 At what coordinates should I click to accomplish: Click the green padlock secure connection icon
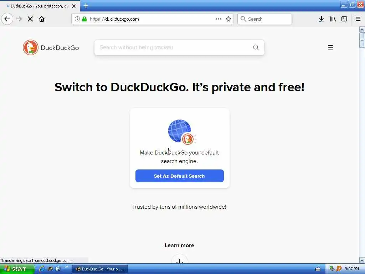pyautogui.click(x=84, y=19)
